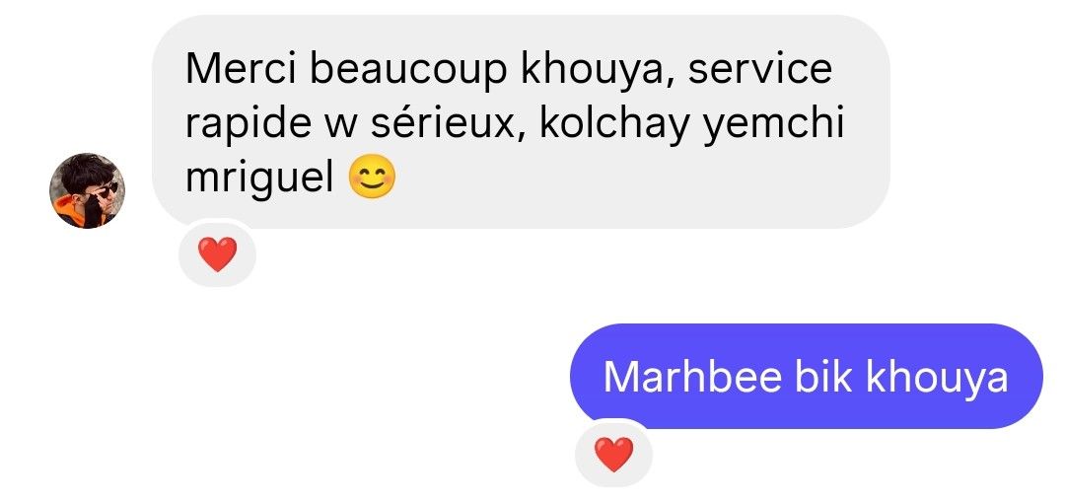Click the word 'mriguel' in the gray bubble

pos(259,178)
